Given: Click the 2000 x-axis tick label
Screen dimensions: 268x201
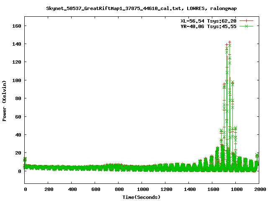Looking at the screenshot, I should (260, 189).
